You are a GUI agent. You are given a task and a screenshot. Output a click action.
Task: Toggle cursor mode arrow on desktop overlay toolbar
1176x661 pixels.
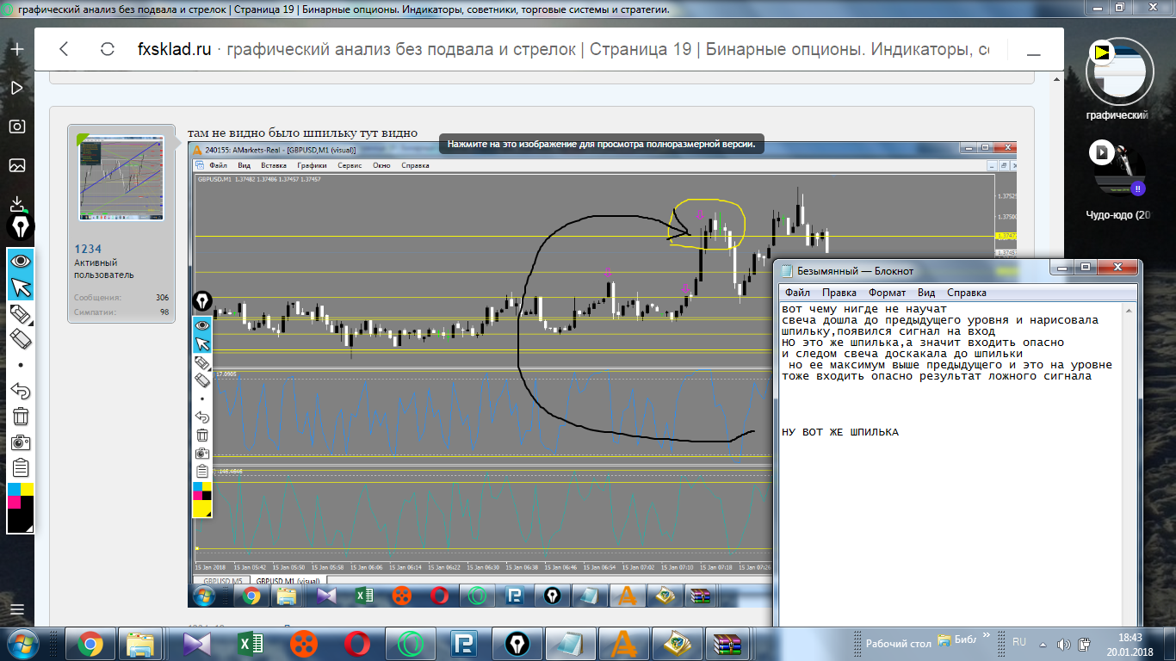coord(21,287)
